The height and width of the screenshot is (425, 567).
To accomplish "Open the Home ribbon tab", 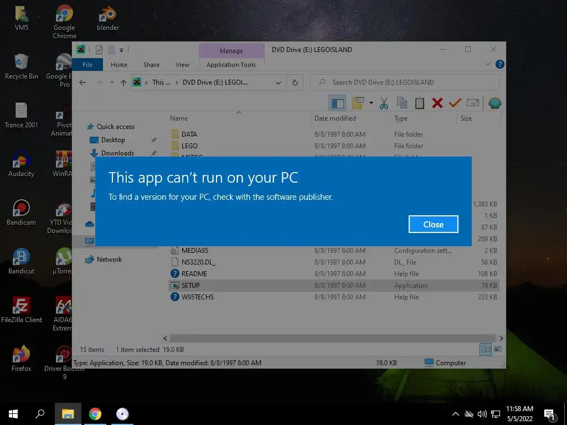I will (x=119, y=65).
